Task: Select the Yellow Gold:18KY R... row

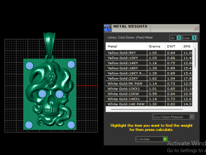Action: pos(149,73)
